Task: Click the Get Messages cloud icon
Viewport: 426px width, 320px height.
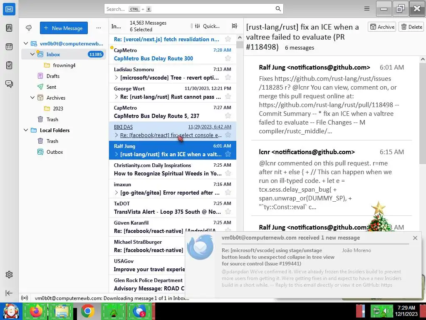Action: 29,28
